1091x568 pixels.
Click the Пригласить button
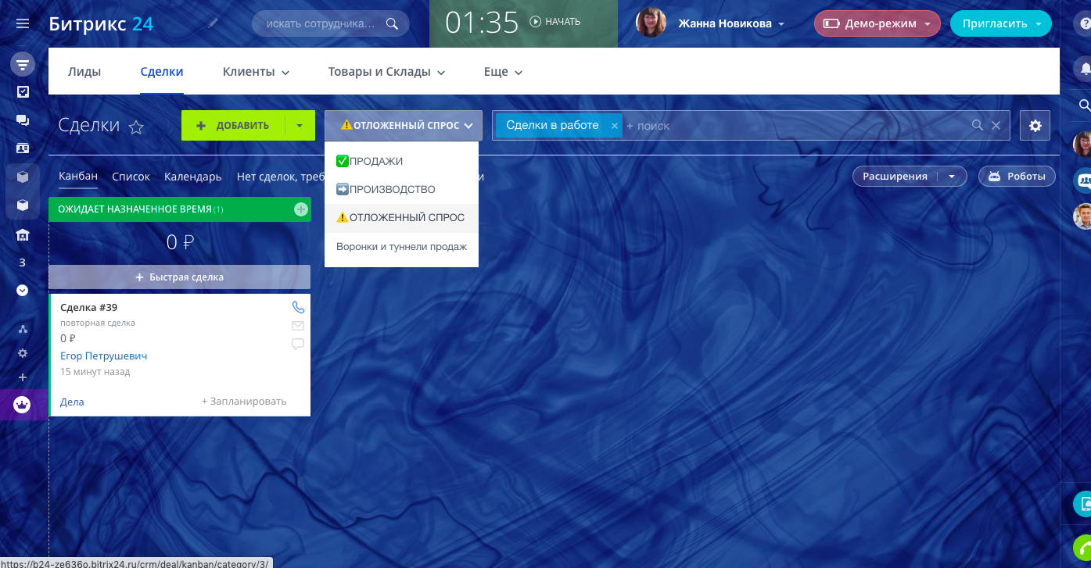995,23
